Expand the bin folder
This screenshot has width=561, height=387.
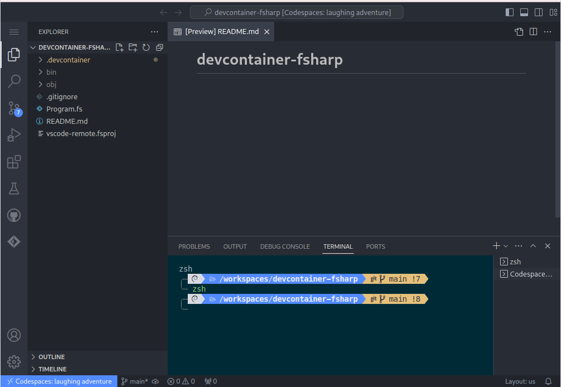click(97, 72)
